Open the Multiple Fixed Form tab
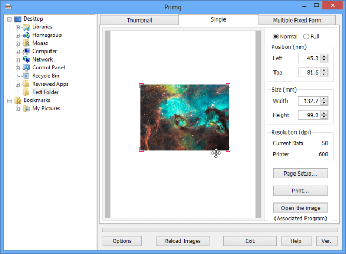Image resolution: width=346 pixels, height=254 pixels. (297, 20)
